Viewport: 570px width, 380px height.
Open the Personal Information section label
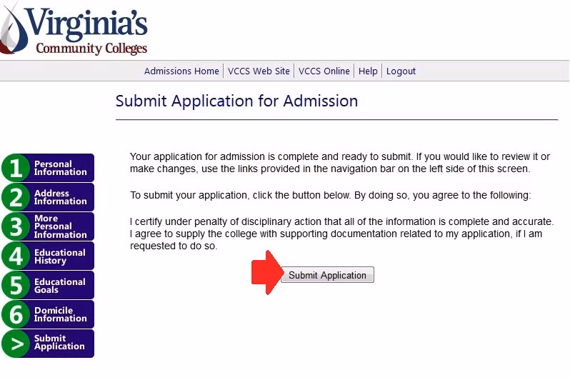point(60,169)
